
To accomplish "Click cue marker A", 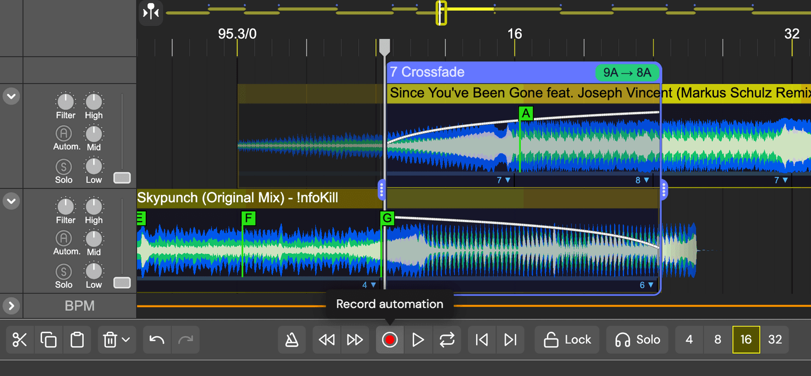I will tap(526, 113).
